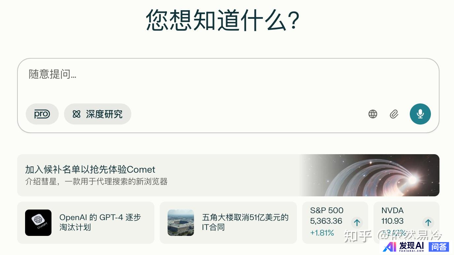Click the NVDA up arrow icon
454x255 pixels.
point(428,223)
